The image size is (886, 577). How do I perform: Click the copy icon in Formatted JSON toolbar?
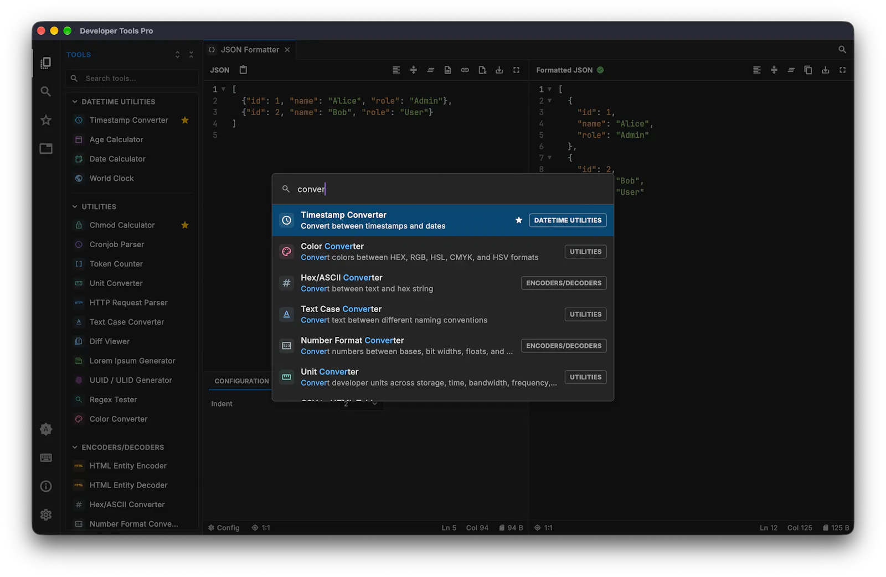pyautogui.click(x=808, y=70)
